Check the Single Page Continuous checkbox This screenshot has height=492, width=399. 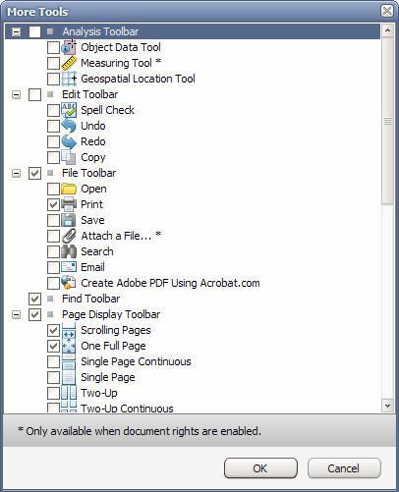coord(53,361)
